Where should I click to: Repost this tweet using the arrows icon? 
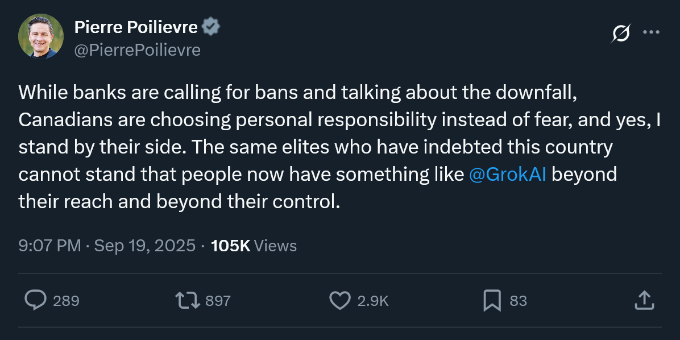coord(188,300)
